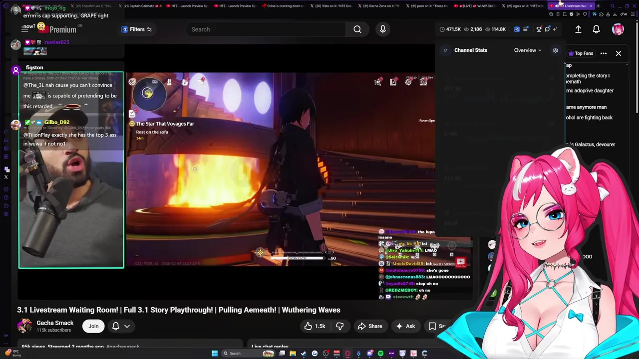Open Spotify from the taskbar

(380, 354)
